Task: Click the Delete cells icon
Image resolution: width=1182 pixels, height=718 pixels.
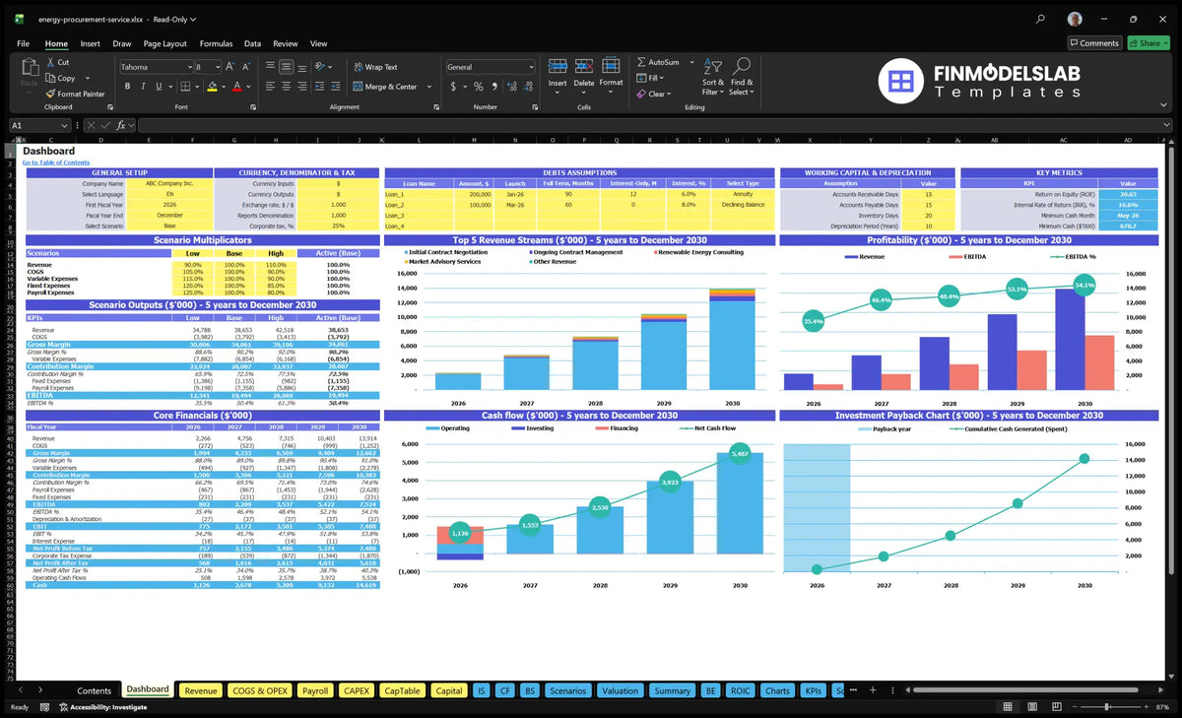Action: click(x=584, y=67)
